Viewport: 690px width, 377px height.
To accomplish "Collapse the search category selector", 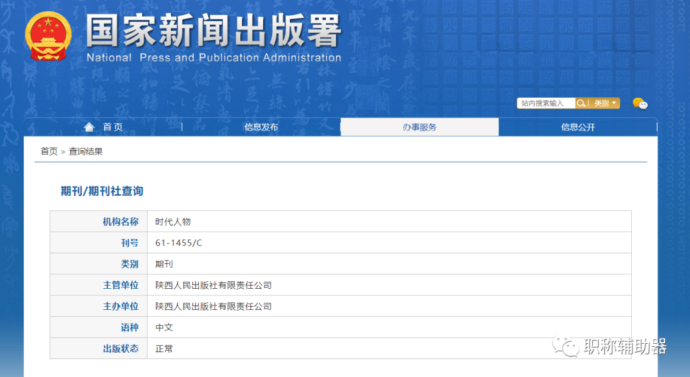I will pos(614,103).
